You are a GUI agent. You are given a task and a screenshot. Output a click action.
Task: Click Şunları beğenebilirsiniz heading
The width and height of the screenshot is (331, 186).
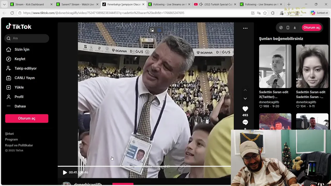tap(281, 39)
